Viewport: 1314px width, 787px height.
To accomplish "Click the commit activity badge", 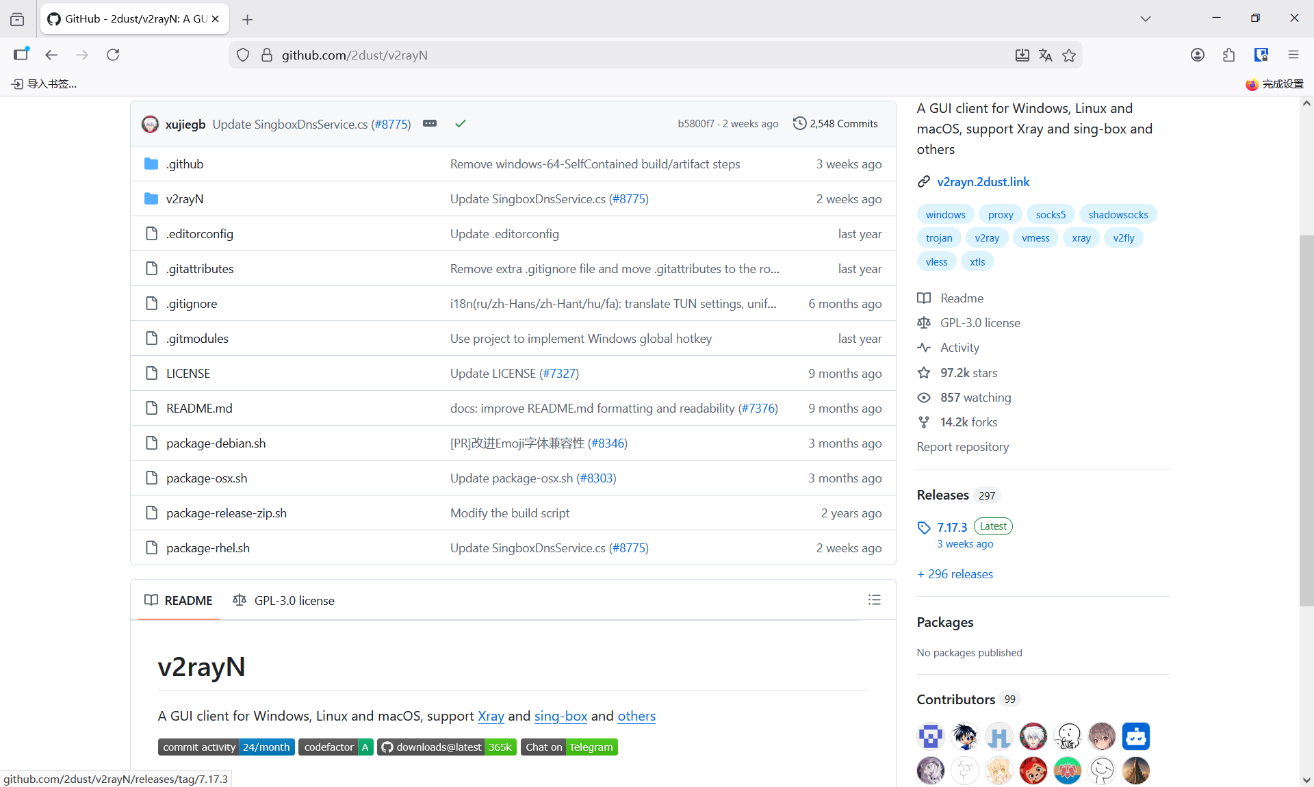I will pos(227,747).
